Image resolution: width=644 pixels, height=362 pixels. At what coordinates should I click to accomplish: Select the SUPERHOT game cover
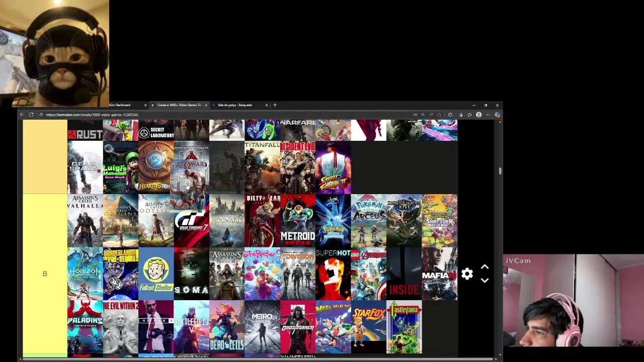(333, 274)
